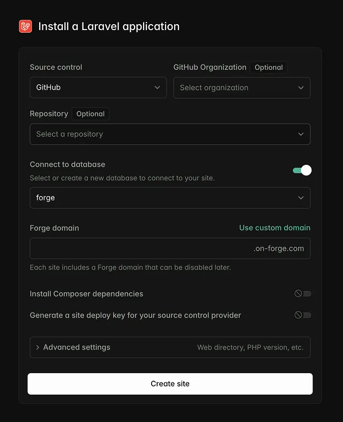Click 'Web directory, PHP version, etc.' text
The height and width of the screenshot is (422, 343).
[x=250, y=347]
